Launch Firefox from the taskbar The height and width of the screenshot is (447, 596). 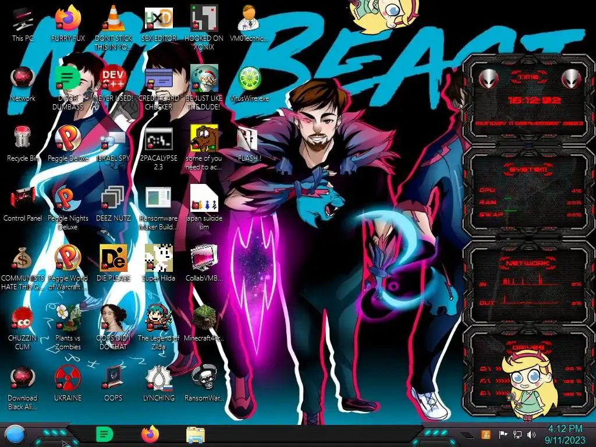click(x=150, y=434)
